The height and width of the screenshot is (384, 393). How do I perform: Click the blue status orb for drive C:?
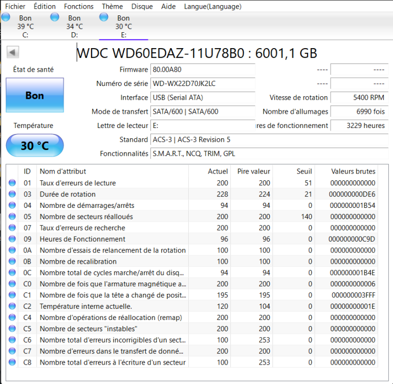pos(6,17)
